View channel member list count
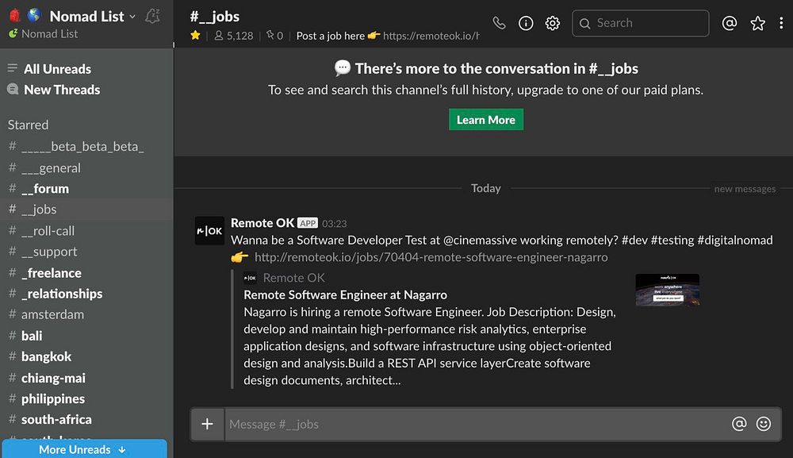 click(234, 36)
